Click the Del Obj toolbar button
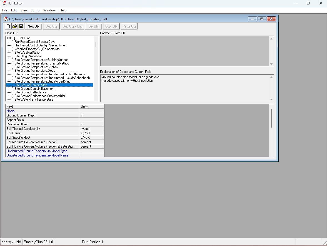Image resolution: width=327 pixels, height=246 pixels. 93,26
